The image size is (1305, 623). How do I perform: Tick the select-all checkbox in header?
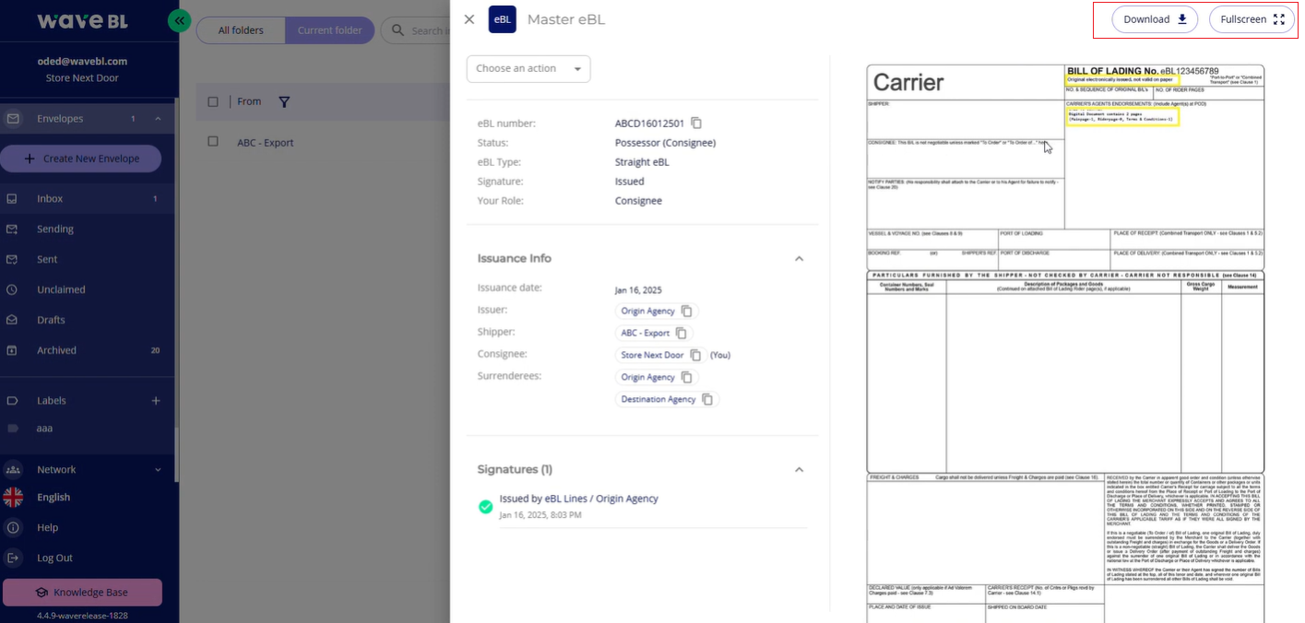[x=213, y=102]
